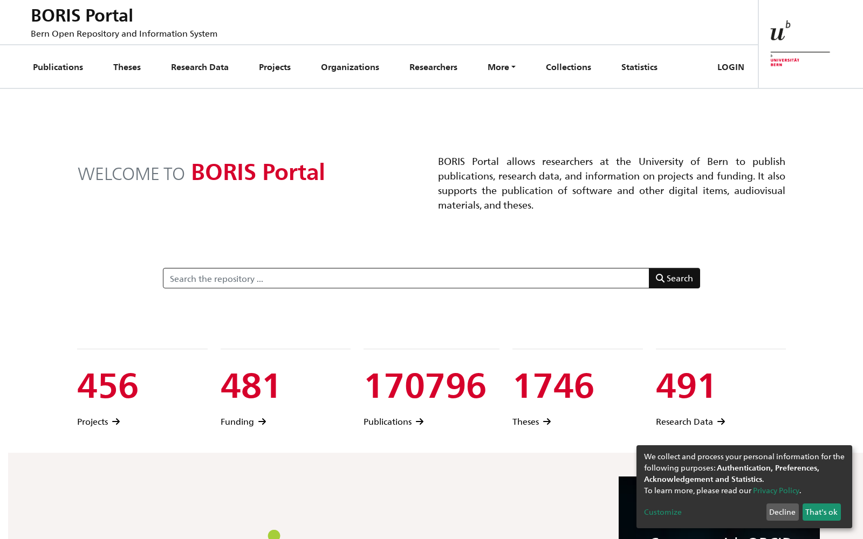This screenshot has width=863, height=539.
Task: Open the Privacy Policy link
Action: 776,490
